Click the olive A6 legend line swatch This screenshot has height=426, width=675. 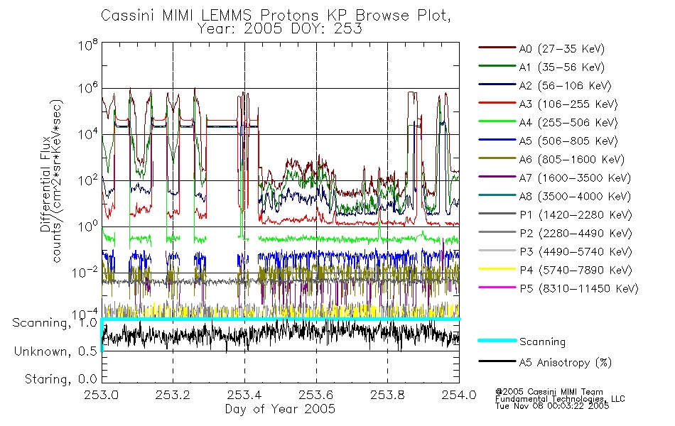(x=497, y=158)
